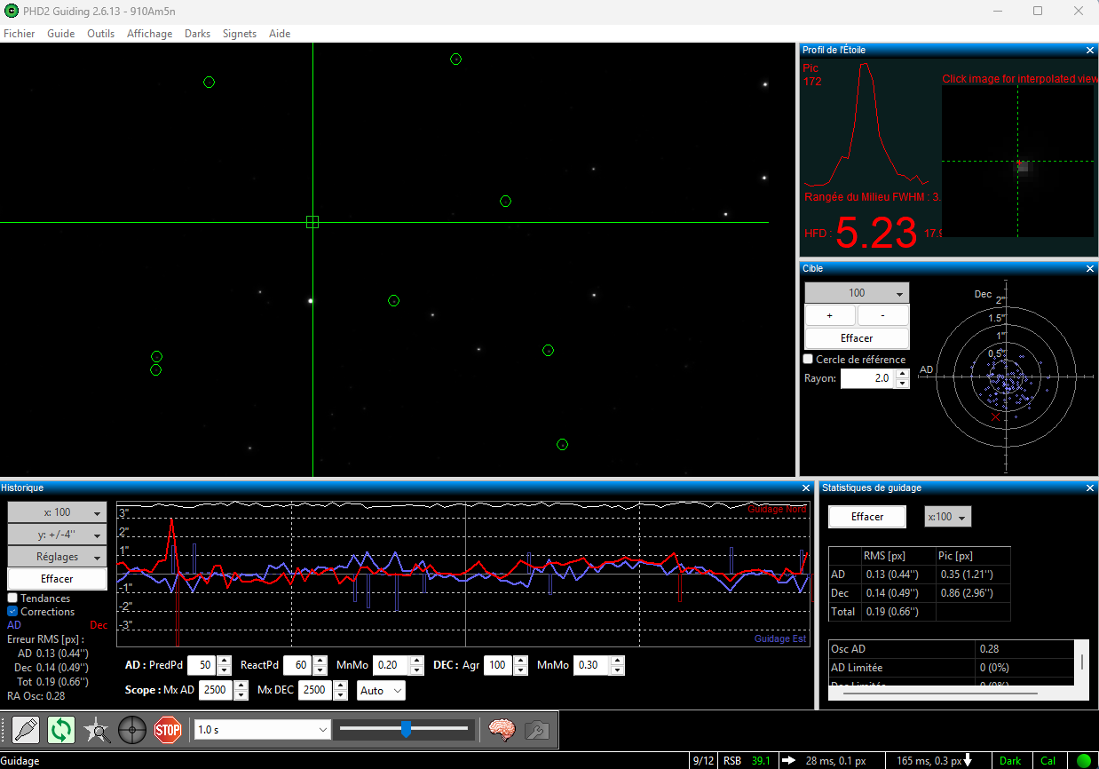
Task: Click the red X marker on target plot
Action: pos(995,416)
